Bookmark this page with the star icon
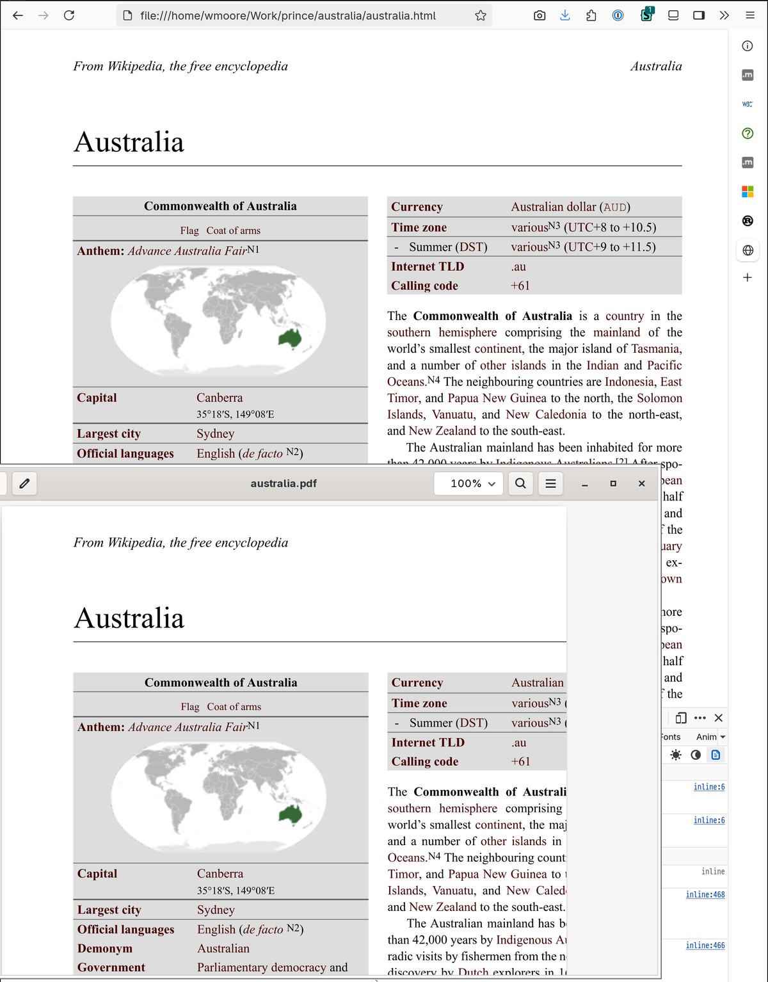This screenshot has width=768, height=982. (x=481, y=15)
